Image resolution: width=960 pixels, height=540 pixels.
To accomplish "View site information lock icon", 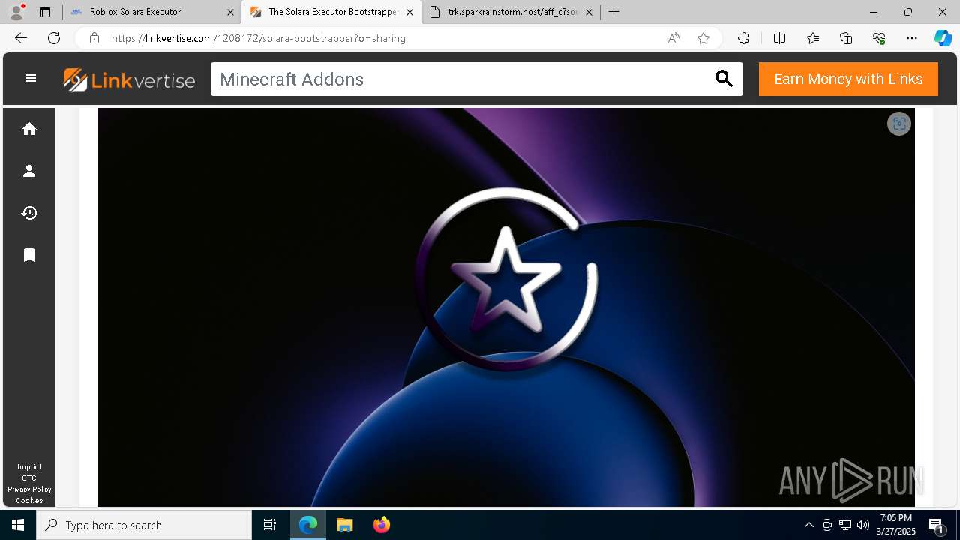I will pyautogui.click(x=94, y=38).
